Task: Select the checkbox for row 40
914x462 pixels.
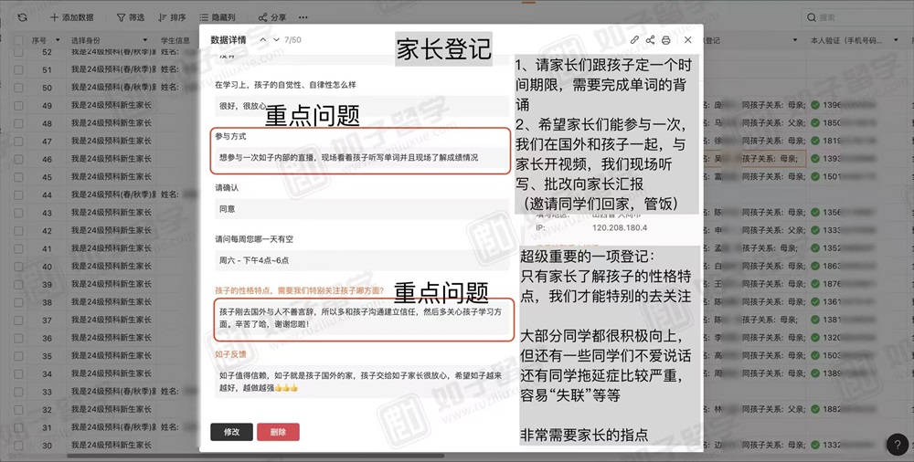Action: [18, 267]
